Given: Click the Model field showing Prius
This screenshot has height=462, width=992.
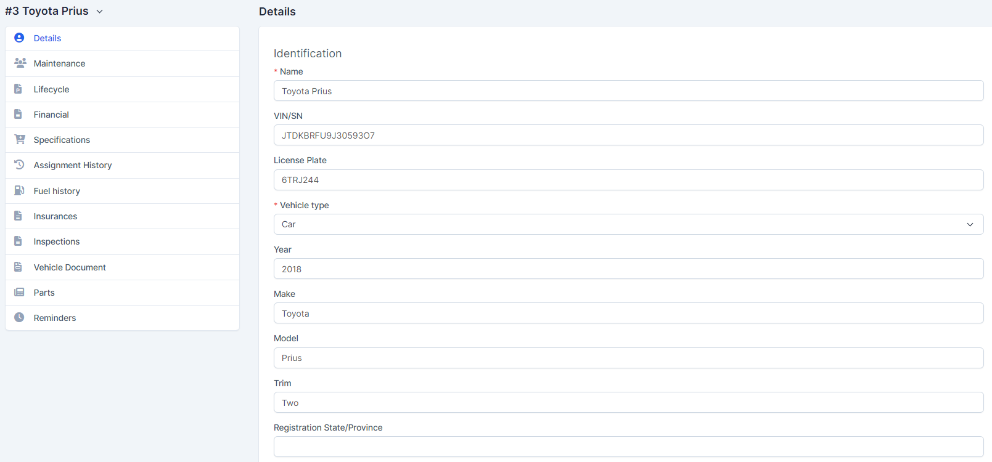Looking at the screenshot, I should tap(628, 358).
